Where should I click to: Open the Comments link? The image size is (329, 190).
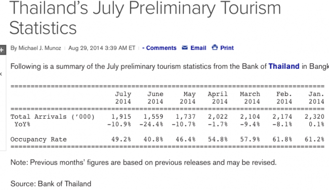[x=159, y=48]
